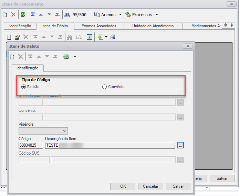Switch to main Identificação tab
Screen dimensions: 239x196
pyautogui.click(x=20, y=26)
